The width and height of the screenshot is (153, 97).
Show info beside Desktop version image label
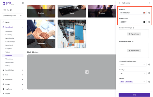click(134, 28)
